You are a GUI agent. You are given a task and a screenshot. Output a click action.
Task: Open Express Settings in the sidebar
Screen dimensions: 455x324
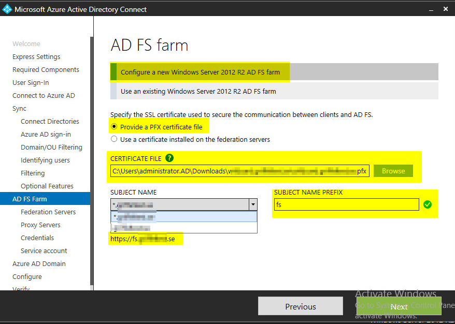(36, 56)
